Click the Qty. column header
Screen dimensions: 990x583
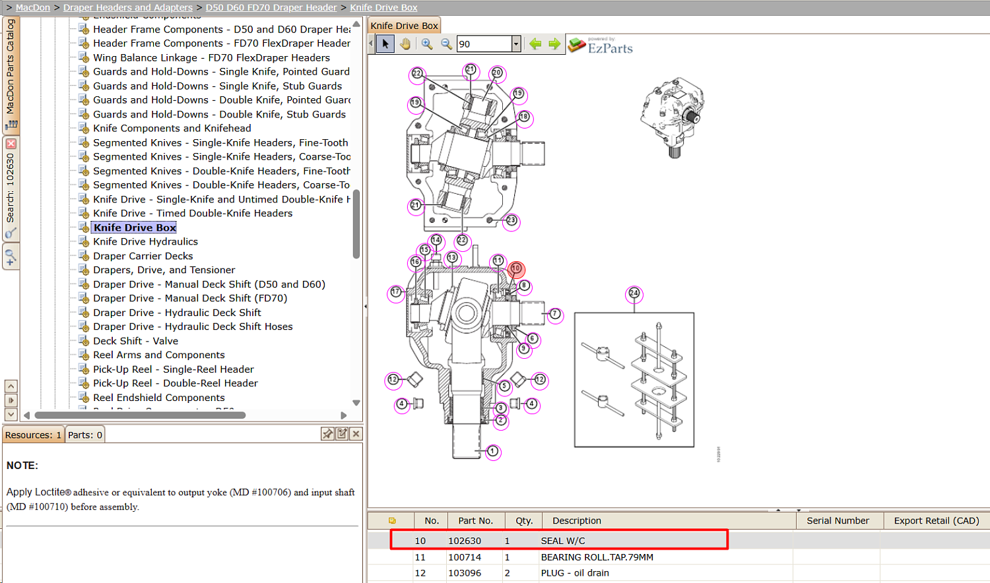[524, 521]
